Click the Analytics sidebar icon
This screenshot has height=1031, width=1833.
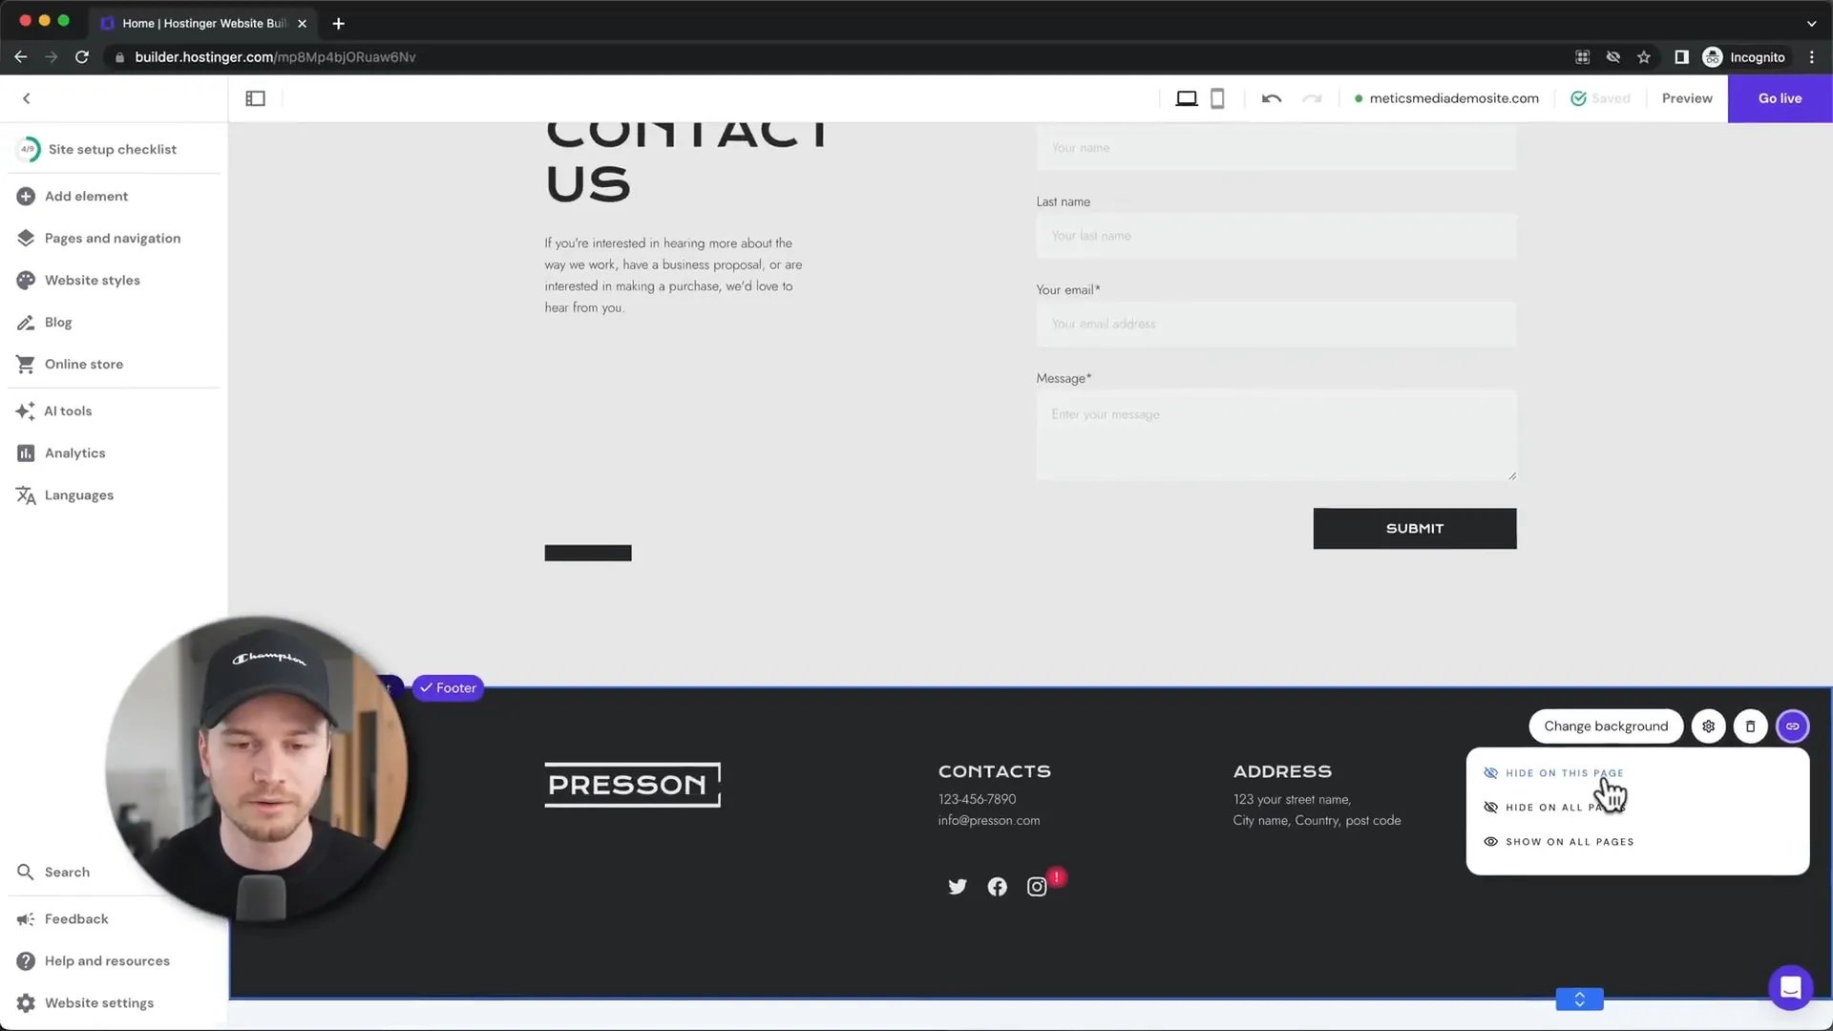(25, 452)
